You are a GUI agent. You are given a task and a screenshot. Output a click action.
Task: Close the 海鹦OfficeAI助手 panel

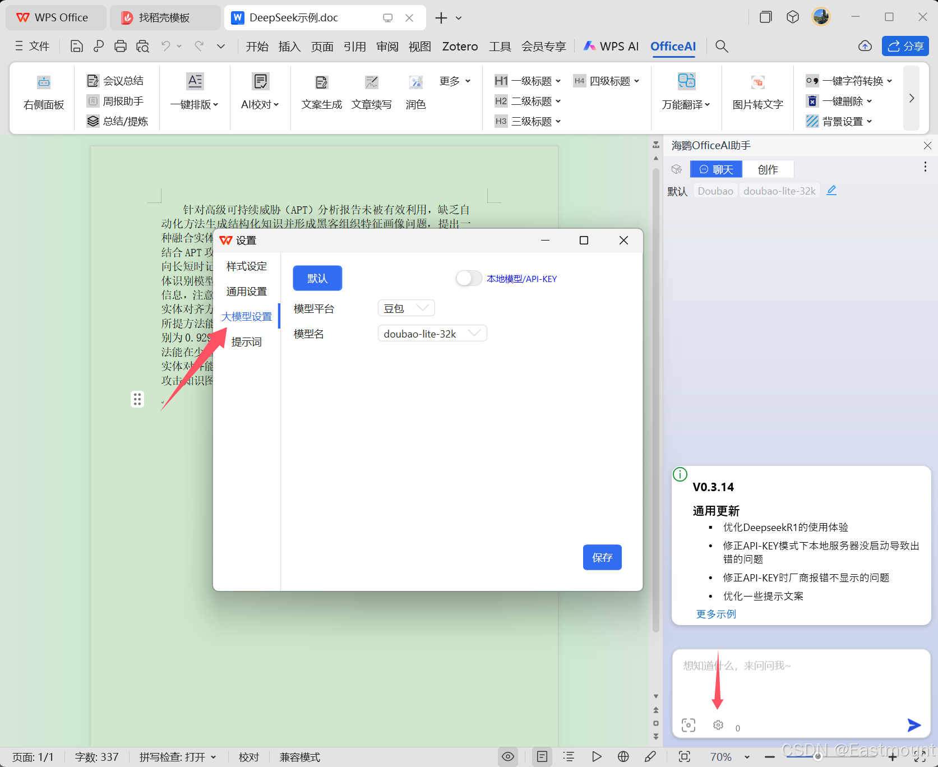(x=927, y=145)
